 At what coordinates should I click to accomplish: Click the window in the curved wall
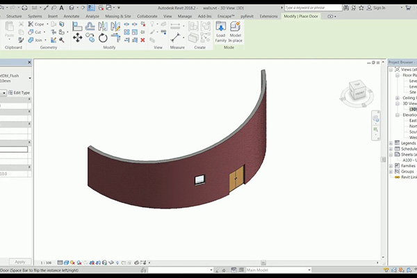[x=199, y=179]
